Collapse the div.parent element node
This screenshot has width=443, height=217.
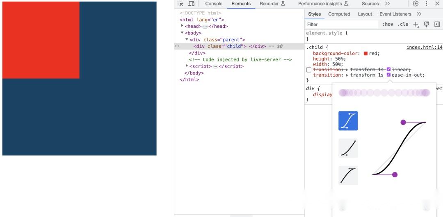click(187, 39)
